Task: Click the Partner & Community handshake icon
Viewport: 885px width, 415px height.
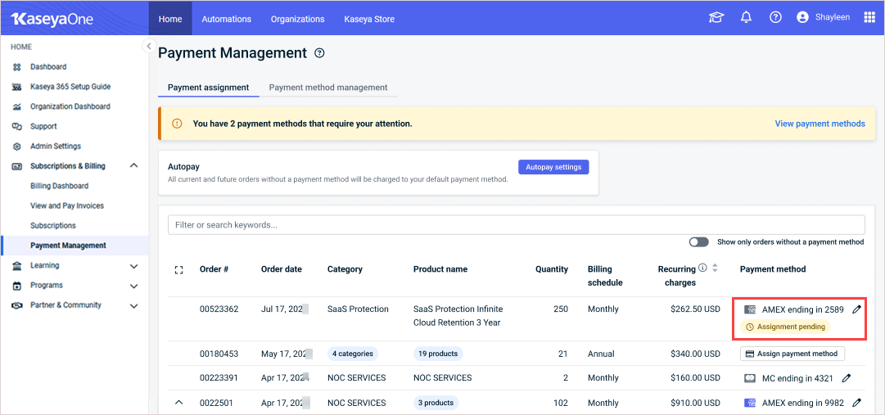Action: [17, 304]
